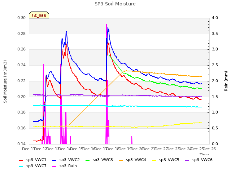Click the Soil Moisture (m3/m3) axis label
The image size is (231, 173).
coord(5,81)
